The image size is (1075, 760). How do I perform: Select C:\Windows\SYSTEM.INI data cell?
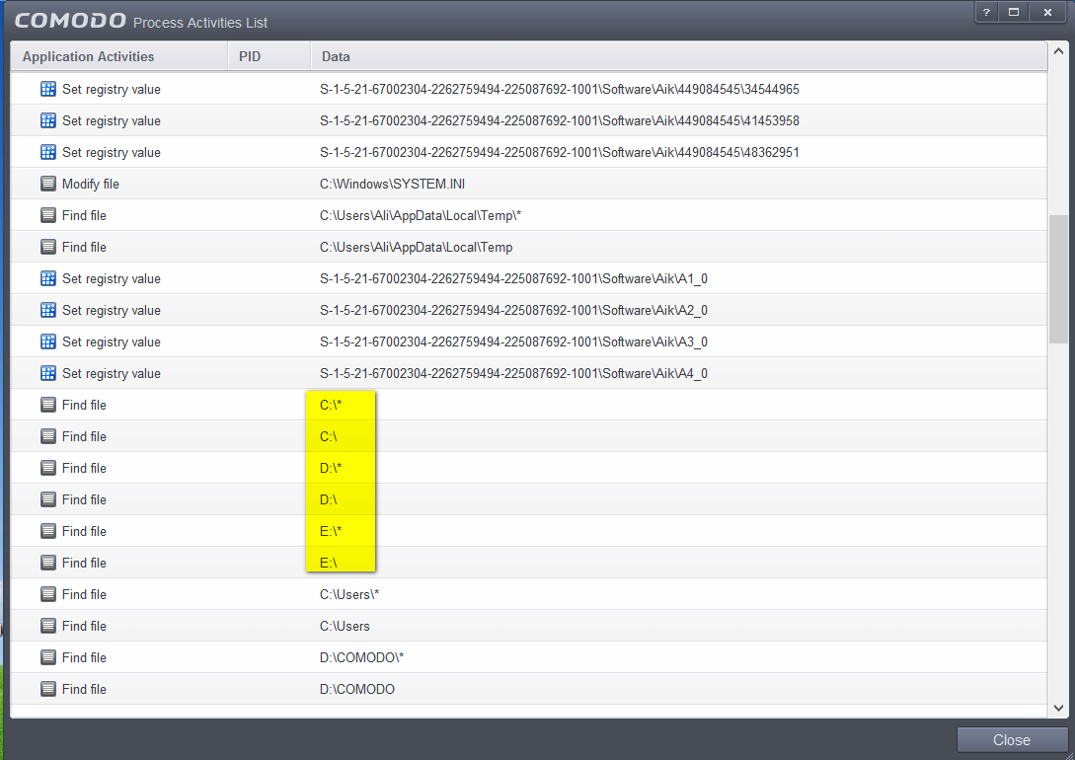tap(392, 184)
